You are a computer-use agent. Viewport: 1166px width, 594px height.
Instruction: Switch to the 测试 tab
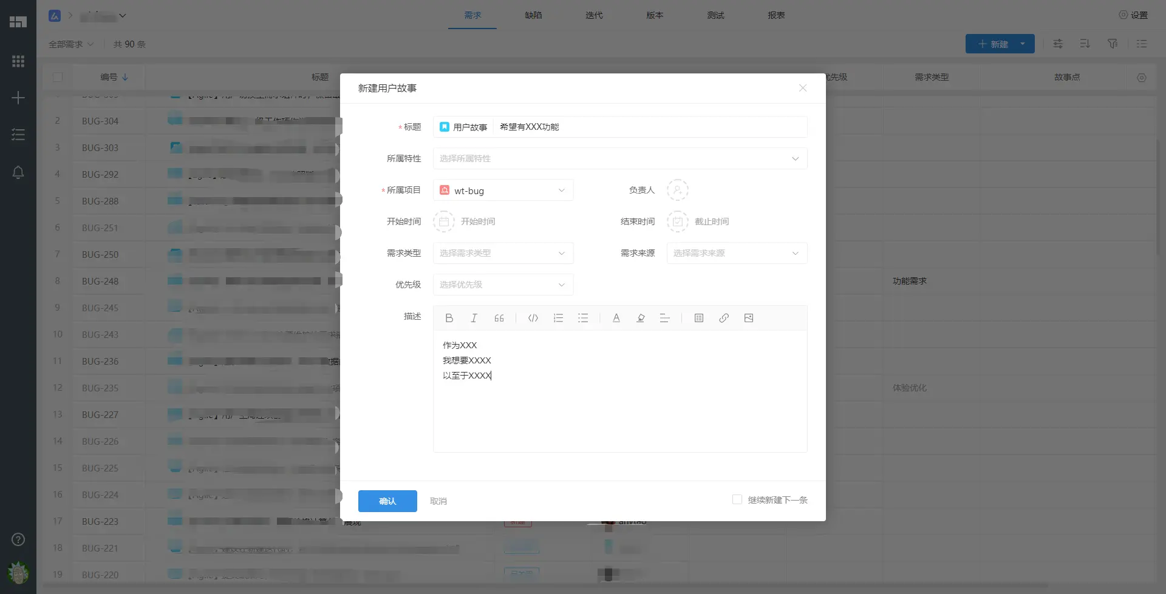point(715,15)
